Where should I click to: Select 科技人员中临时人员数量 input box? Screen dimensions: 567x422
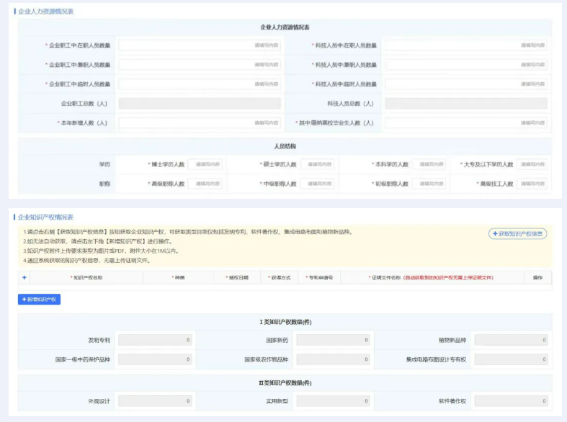pyautogui.click(x=465, y=84)
